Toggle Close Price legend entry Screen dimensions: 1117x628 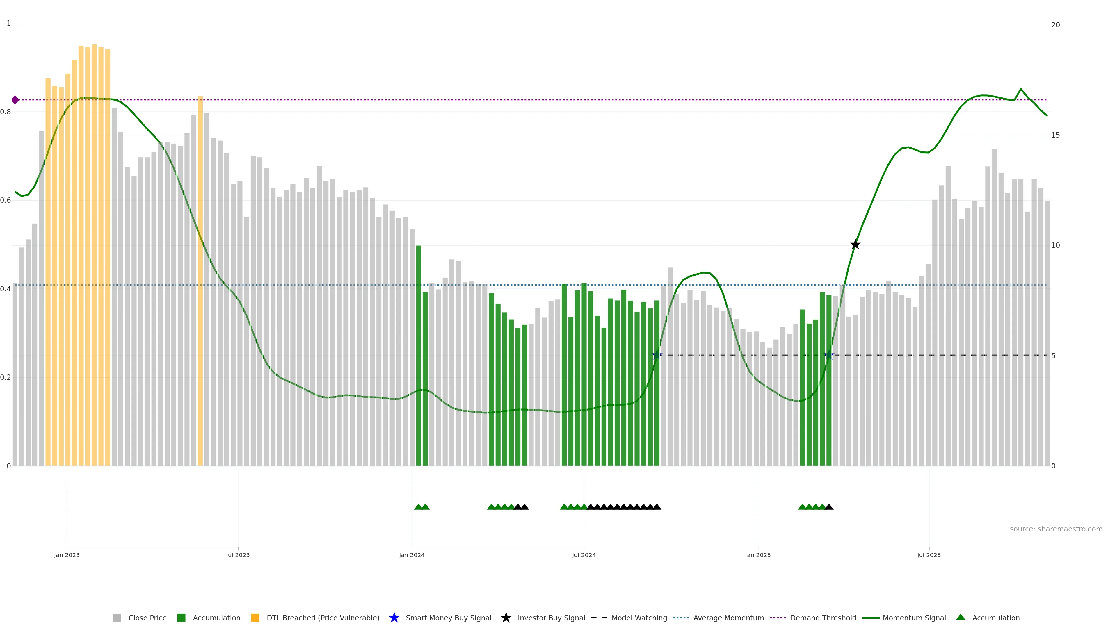point(147,618)
